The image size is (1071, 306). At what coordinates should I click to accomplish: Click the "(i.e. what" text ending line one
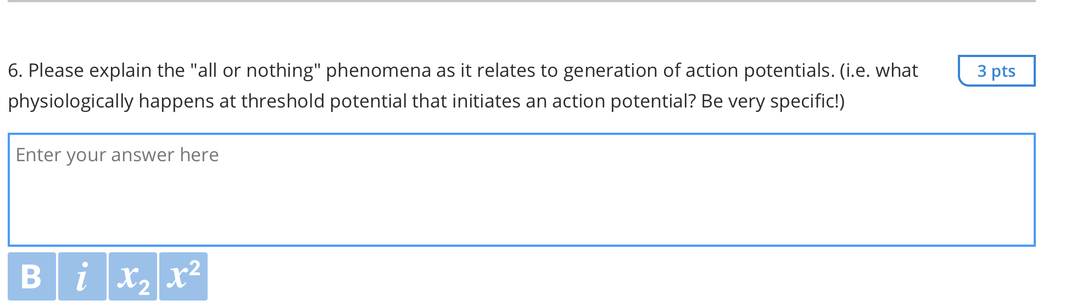878,71
